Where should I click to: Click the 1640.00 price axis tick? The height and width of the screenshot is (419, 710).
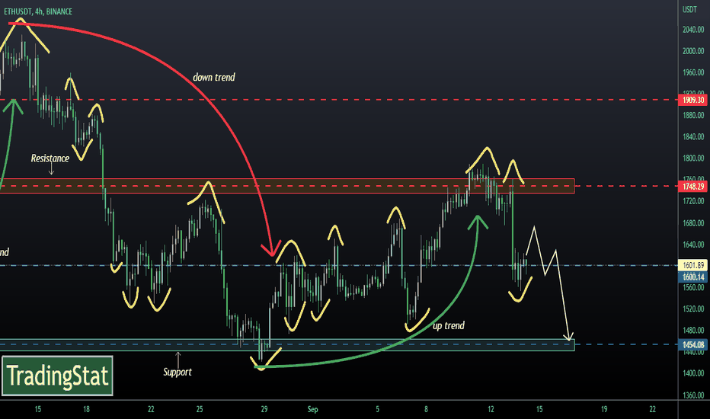pos(693,244)
